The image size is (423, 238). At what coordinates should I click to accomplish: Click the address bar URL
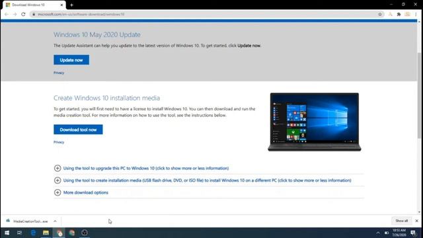pos(81,14)
